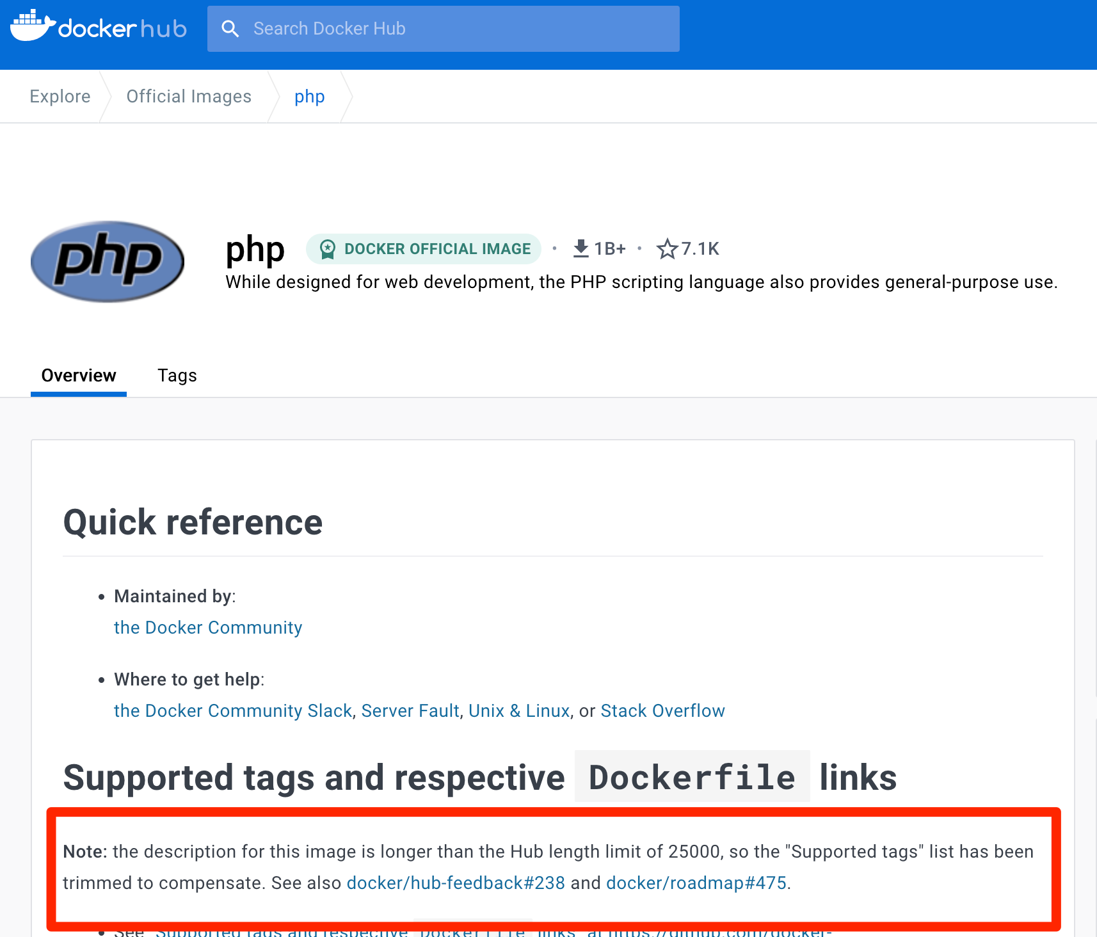Select the Overview tab
The image size is (1097, 937).
click(79, 376)
